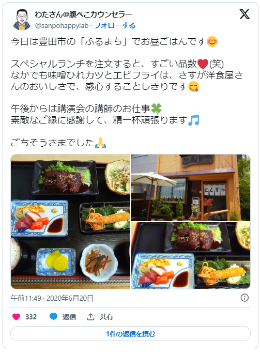The height and width of the screenshot is (355, 260).
Task: Read replies via 1件の返信を読む button
Action: pyautogui.click(x=130, y=334)
